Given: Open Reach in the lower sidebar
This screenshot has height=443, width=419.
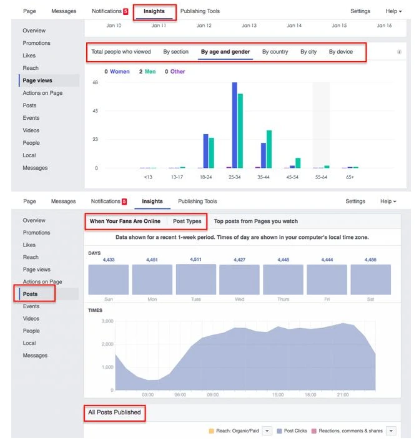Looking at the screenshot, I should point(31,258).
